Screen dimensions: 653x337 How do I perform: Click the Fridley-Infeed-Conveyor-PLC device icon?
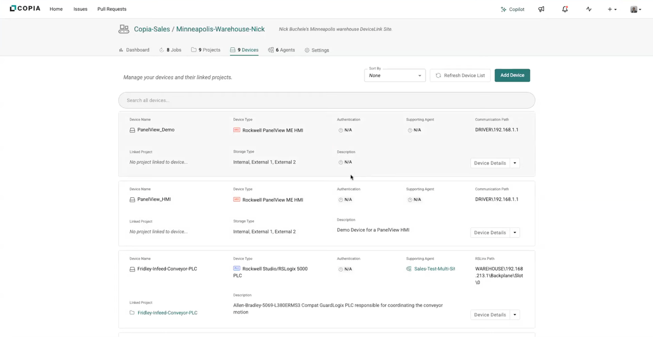pyautogui.click(x=132, y=270)
